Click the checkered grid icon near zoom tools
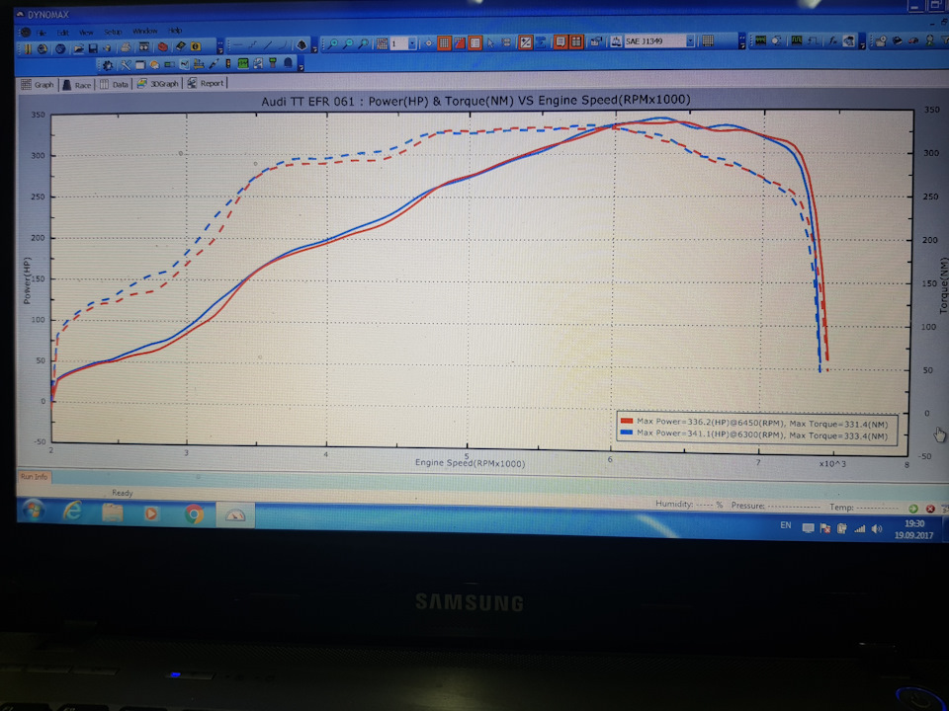Image resolution: width=949 pixels, height=711 pixels. point(382,44)
